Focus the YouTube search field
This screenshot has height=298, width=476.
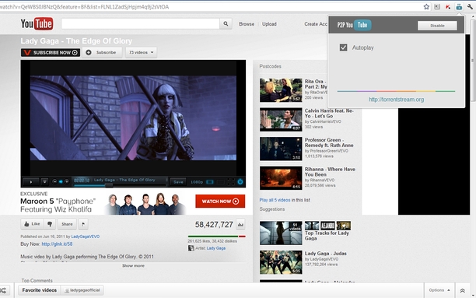tap(140, 23)
